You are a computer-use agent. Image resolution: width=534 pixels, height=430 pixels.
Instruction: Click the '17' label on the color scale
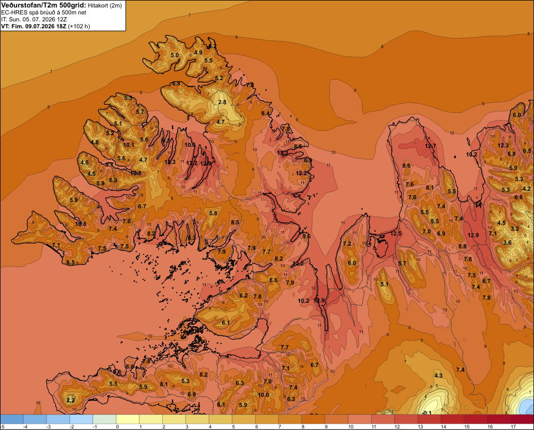pyautogui.click(x=513, y=427)
